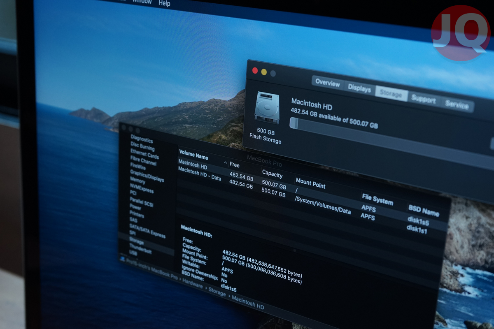Select Parallel SCSI in the sidebar
Image resolution: width=494 pixels, height=329 pixels.
click(x=141, y=202)
